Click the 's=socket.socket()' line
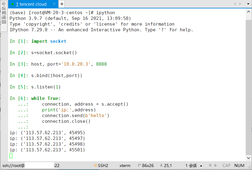The height and width of the screenshot is (170, 252). (54, 53)
